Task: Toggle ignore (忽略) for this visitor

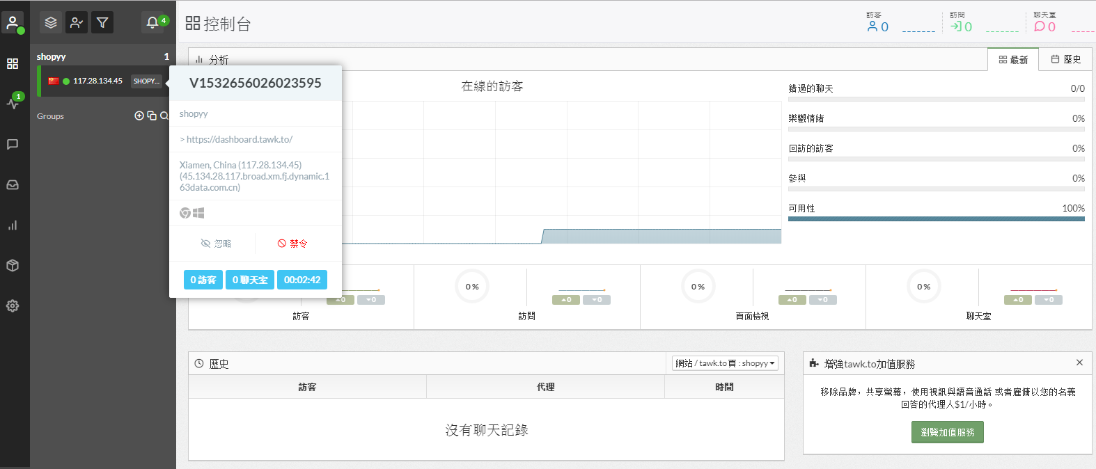Action: [216, 244]
